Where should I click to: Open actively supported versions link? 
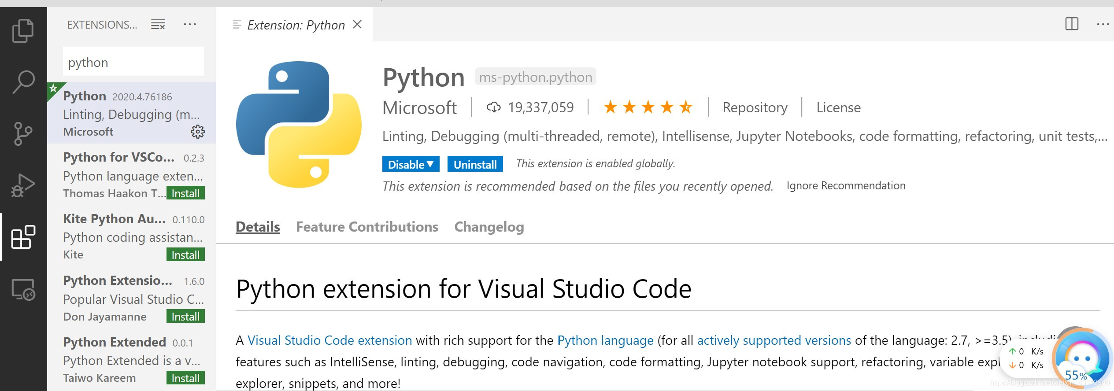(x=774, y=340)
